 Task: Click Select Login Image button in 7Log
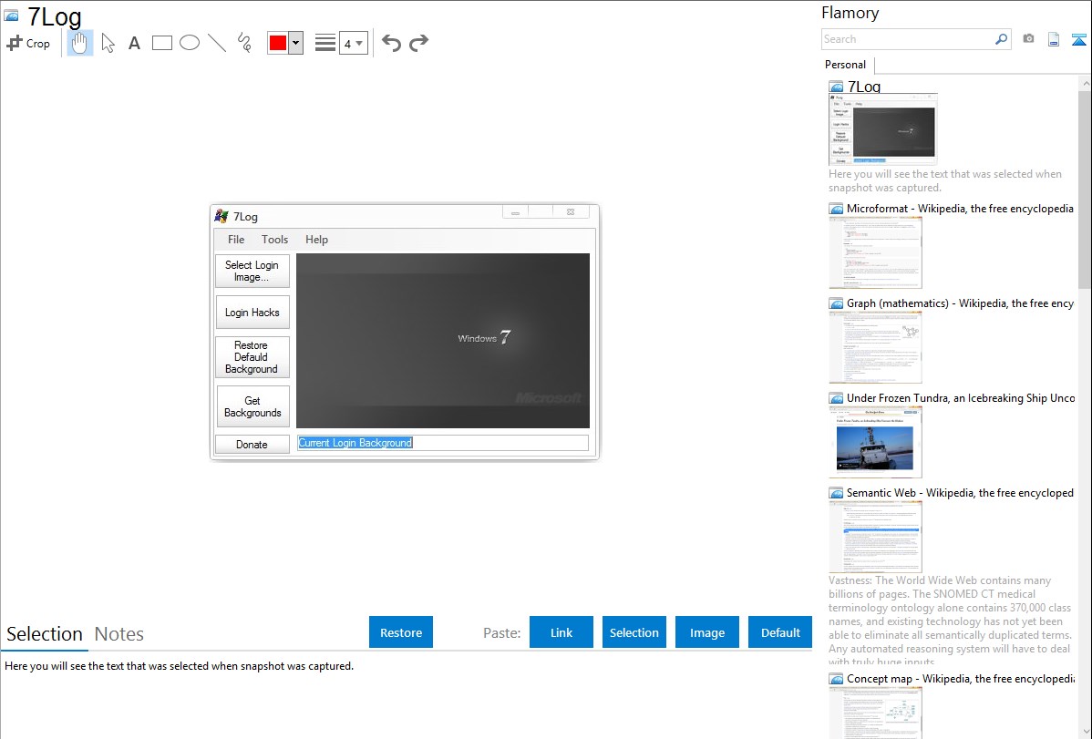[x=252, y=271]
